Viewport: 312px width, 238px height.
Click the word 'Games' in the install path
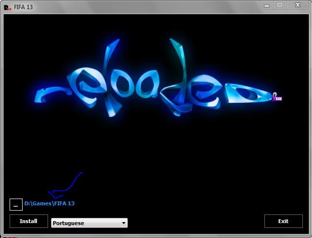pos(41,203)
